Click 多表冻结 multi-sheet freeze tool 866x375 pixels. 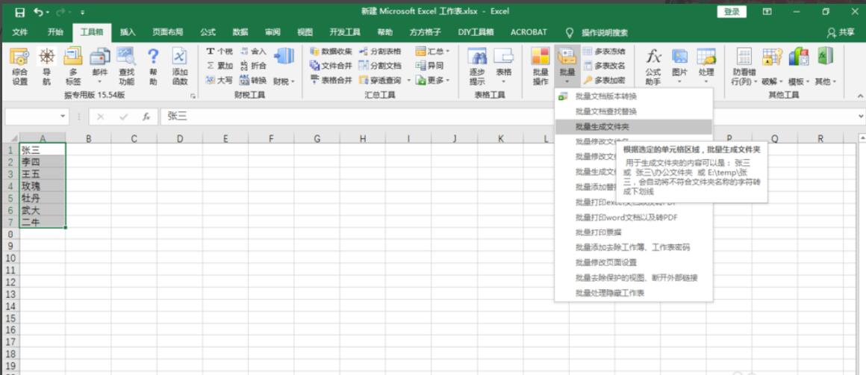tap(604, 52)
